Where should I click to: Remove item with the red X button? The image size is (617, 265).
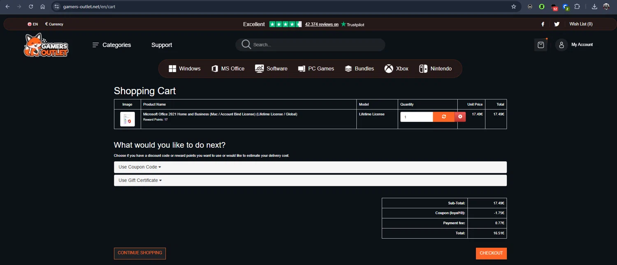coord(460,117)
